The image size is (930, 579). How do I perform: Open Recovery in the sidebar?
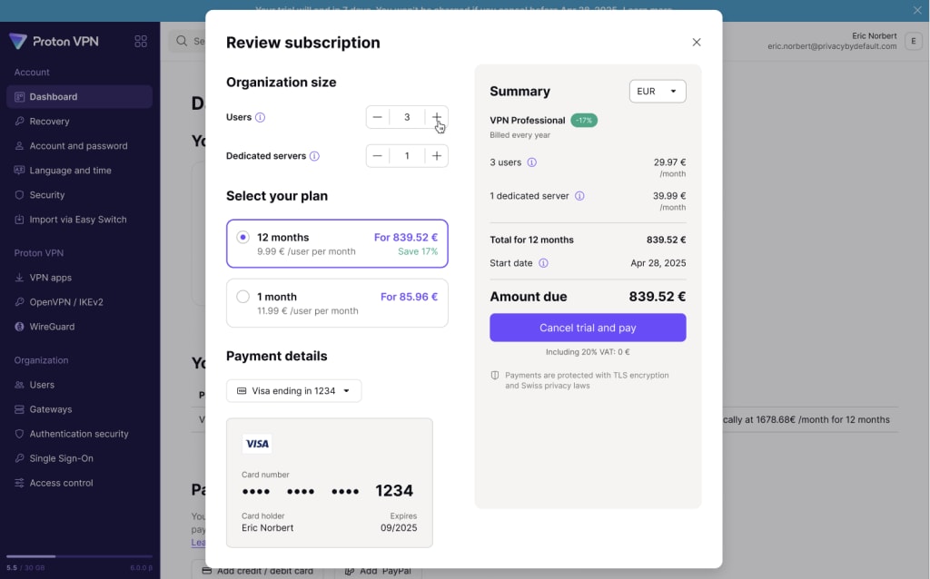click(80, 121)
